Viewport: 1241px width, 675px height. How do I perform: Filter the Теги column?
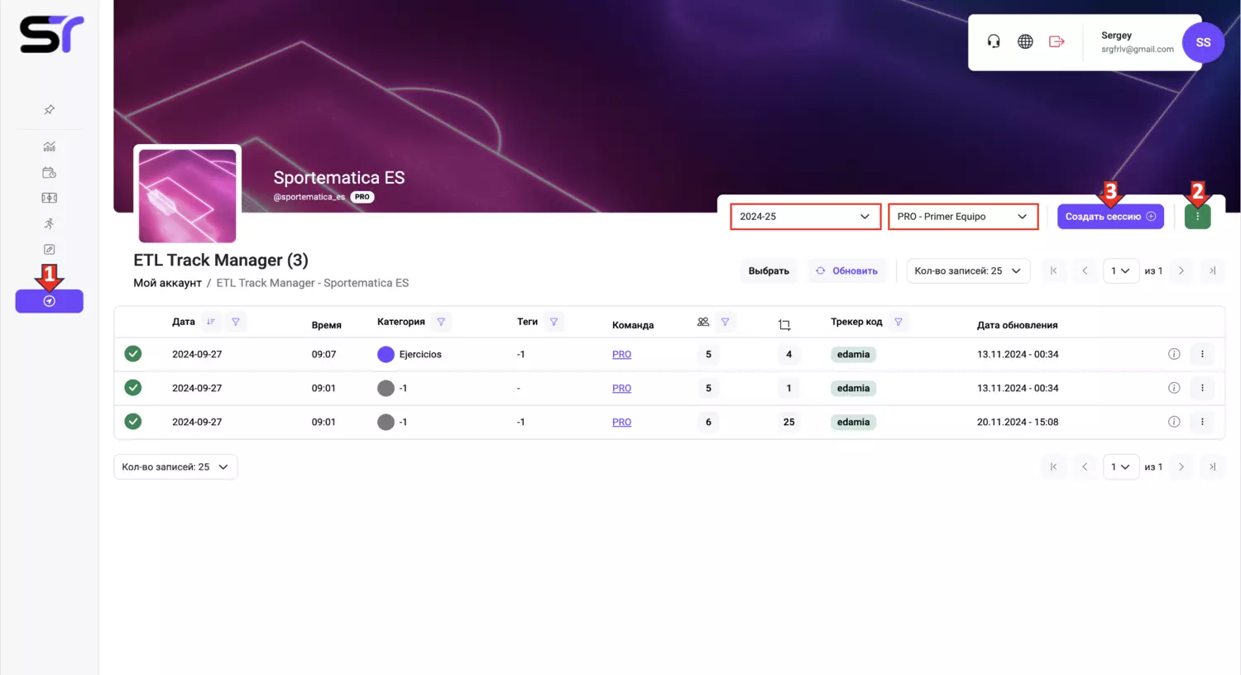pos(553,322)
